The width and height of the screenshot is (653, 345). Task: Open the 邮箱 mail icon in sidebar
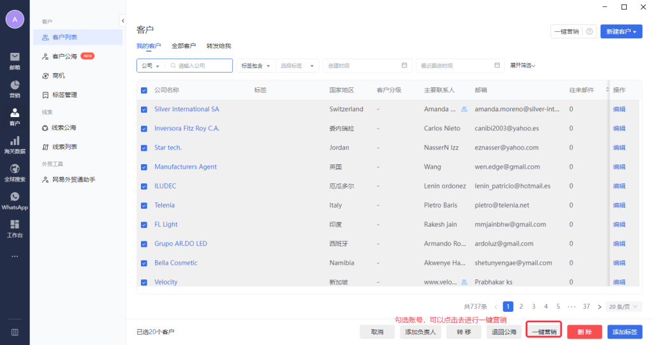15,57
